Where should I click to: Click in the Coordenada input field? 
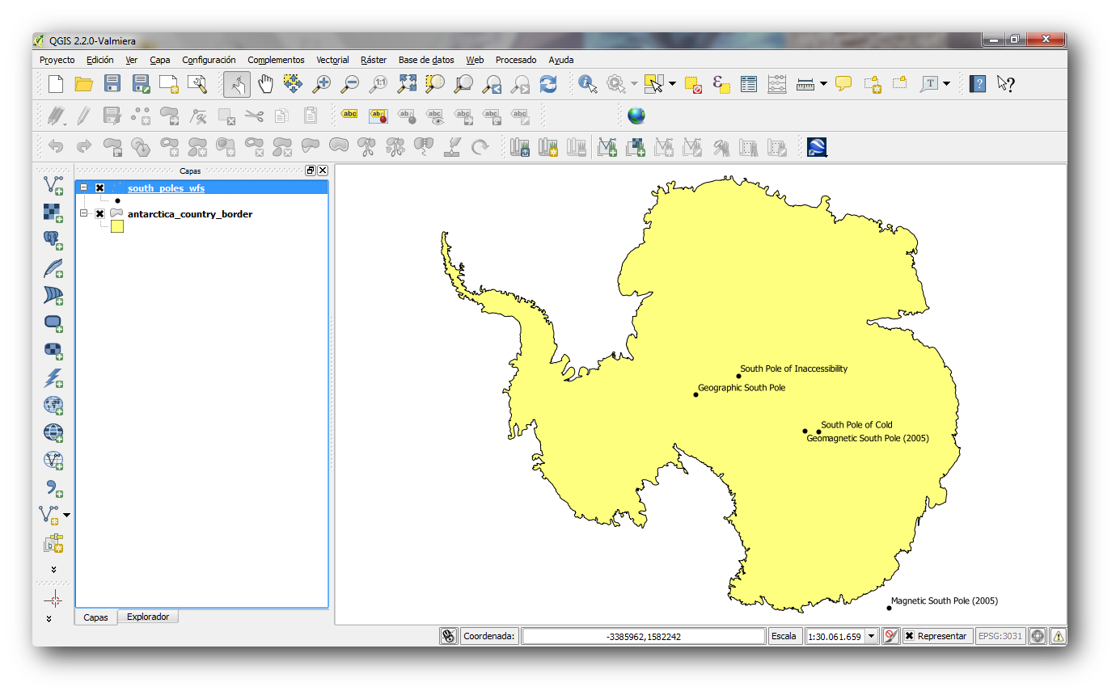pos(644,636)
